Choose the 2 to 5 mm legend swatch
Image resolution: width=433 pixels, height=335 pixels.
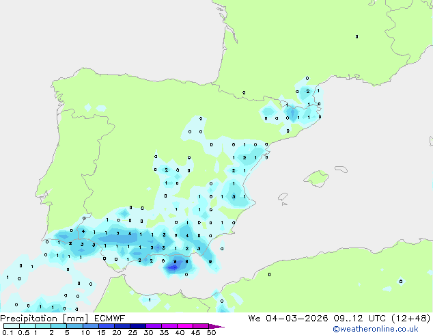pos(59,326)
